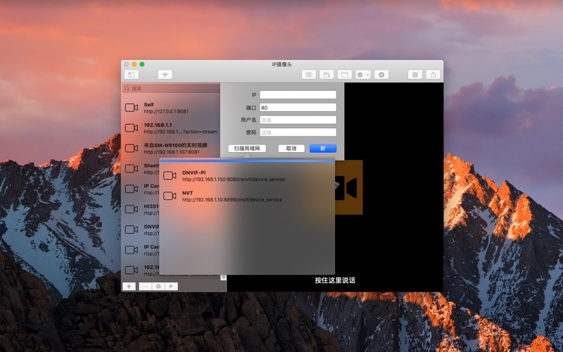Toggle the sidebar panel icon in toolbar
The width and height of the screenshot is (563, 352).
click(x=131, y=75)
